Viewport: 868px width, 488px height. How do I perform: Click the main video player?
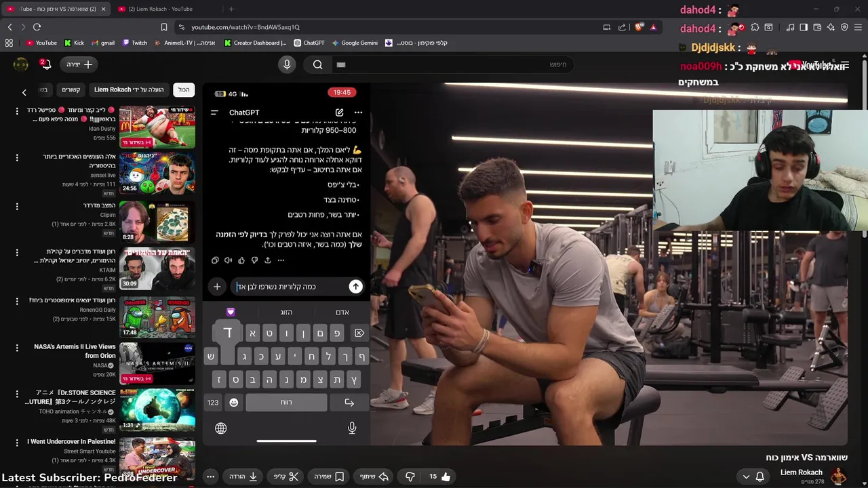click(x=525, y=264)
